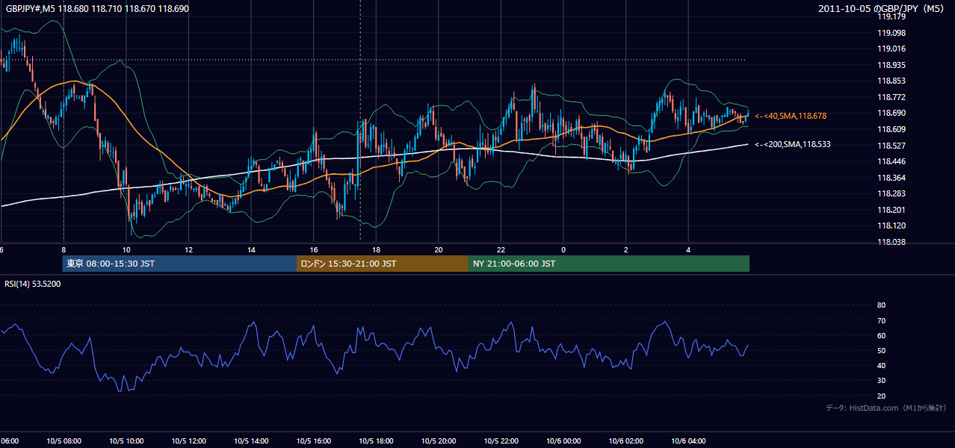
Task: Click the 10/5 10:00 time axis label
Action: coord(126,441)
